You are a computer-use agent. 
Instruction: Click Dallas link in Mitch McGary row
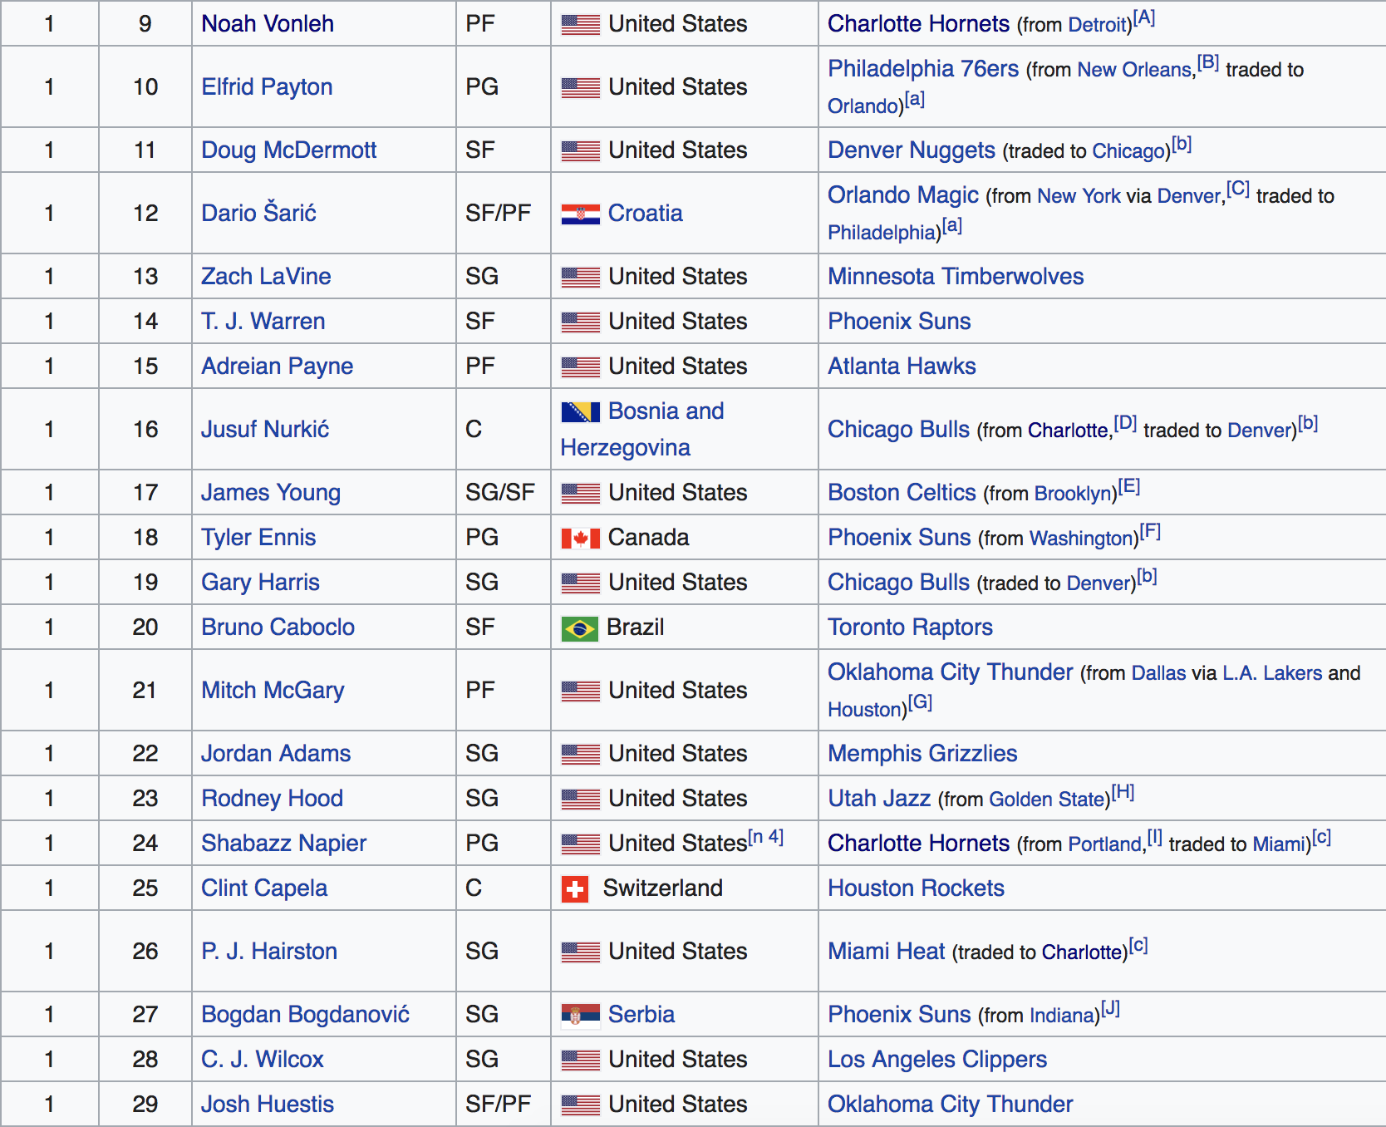[x=1158, y=673]
